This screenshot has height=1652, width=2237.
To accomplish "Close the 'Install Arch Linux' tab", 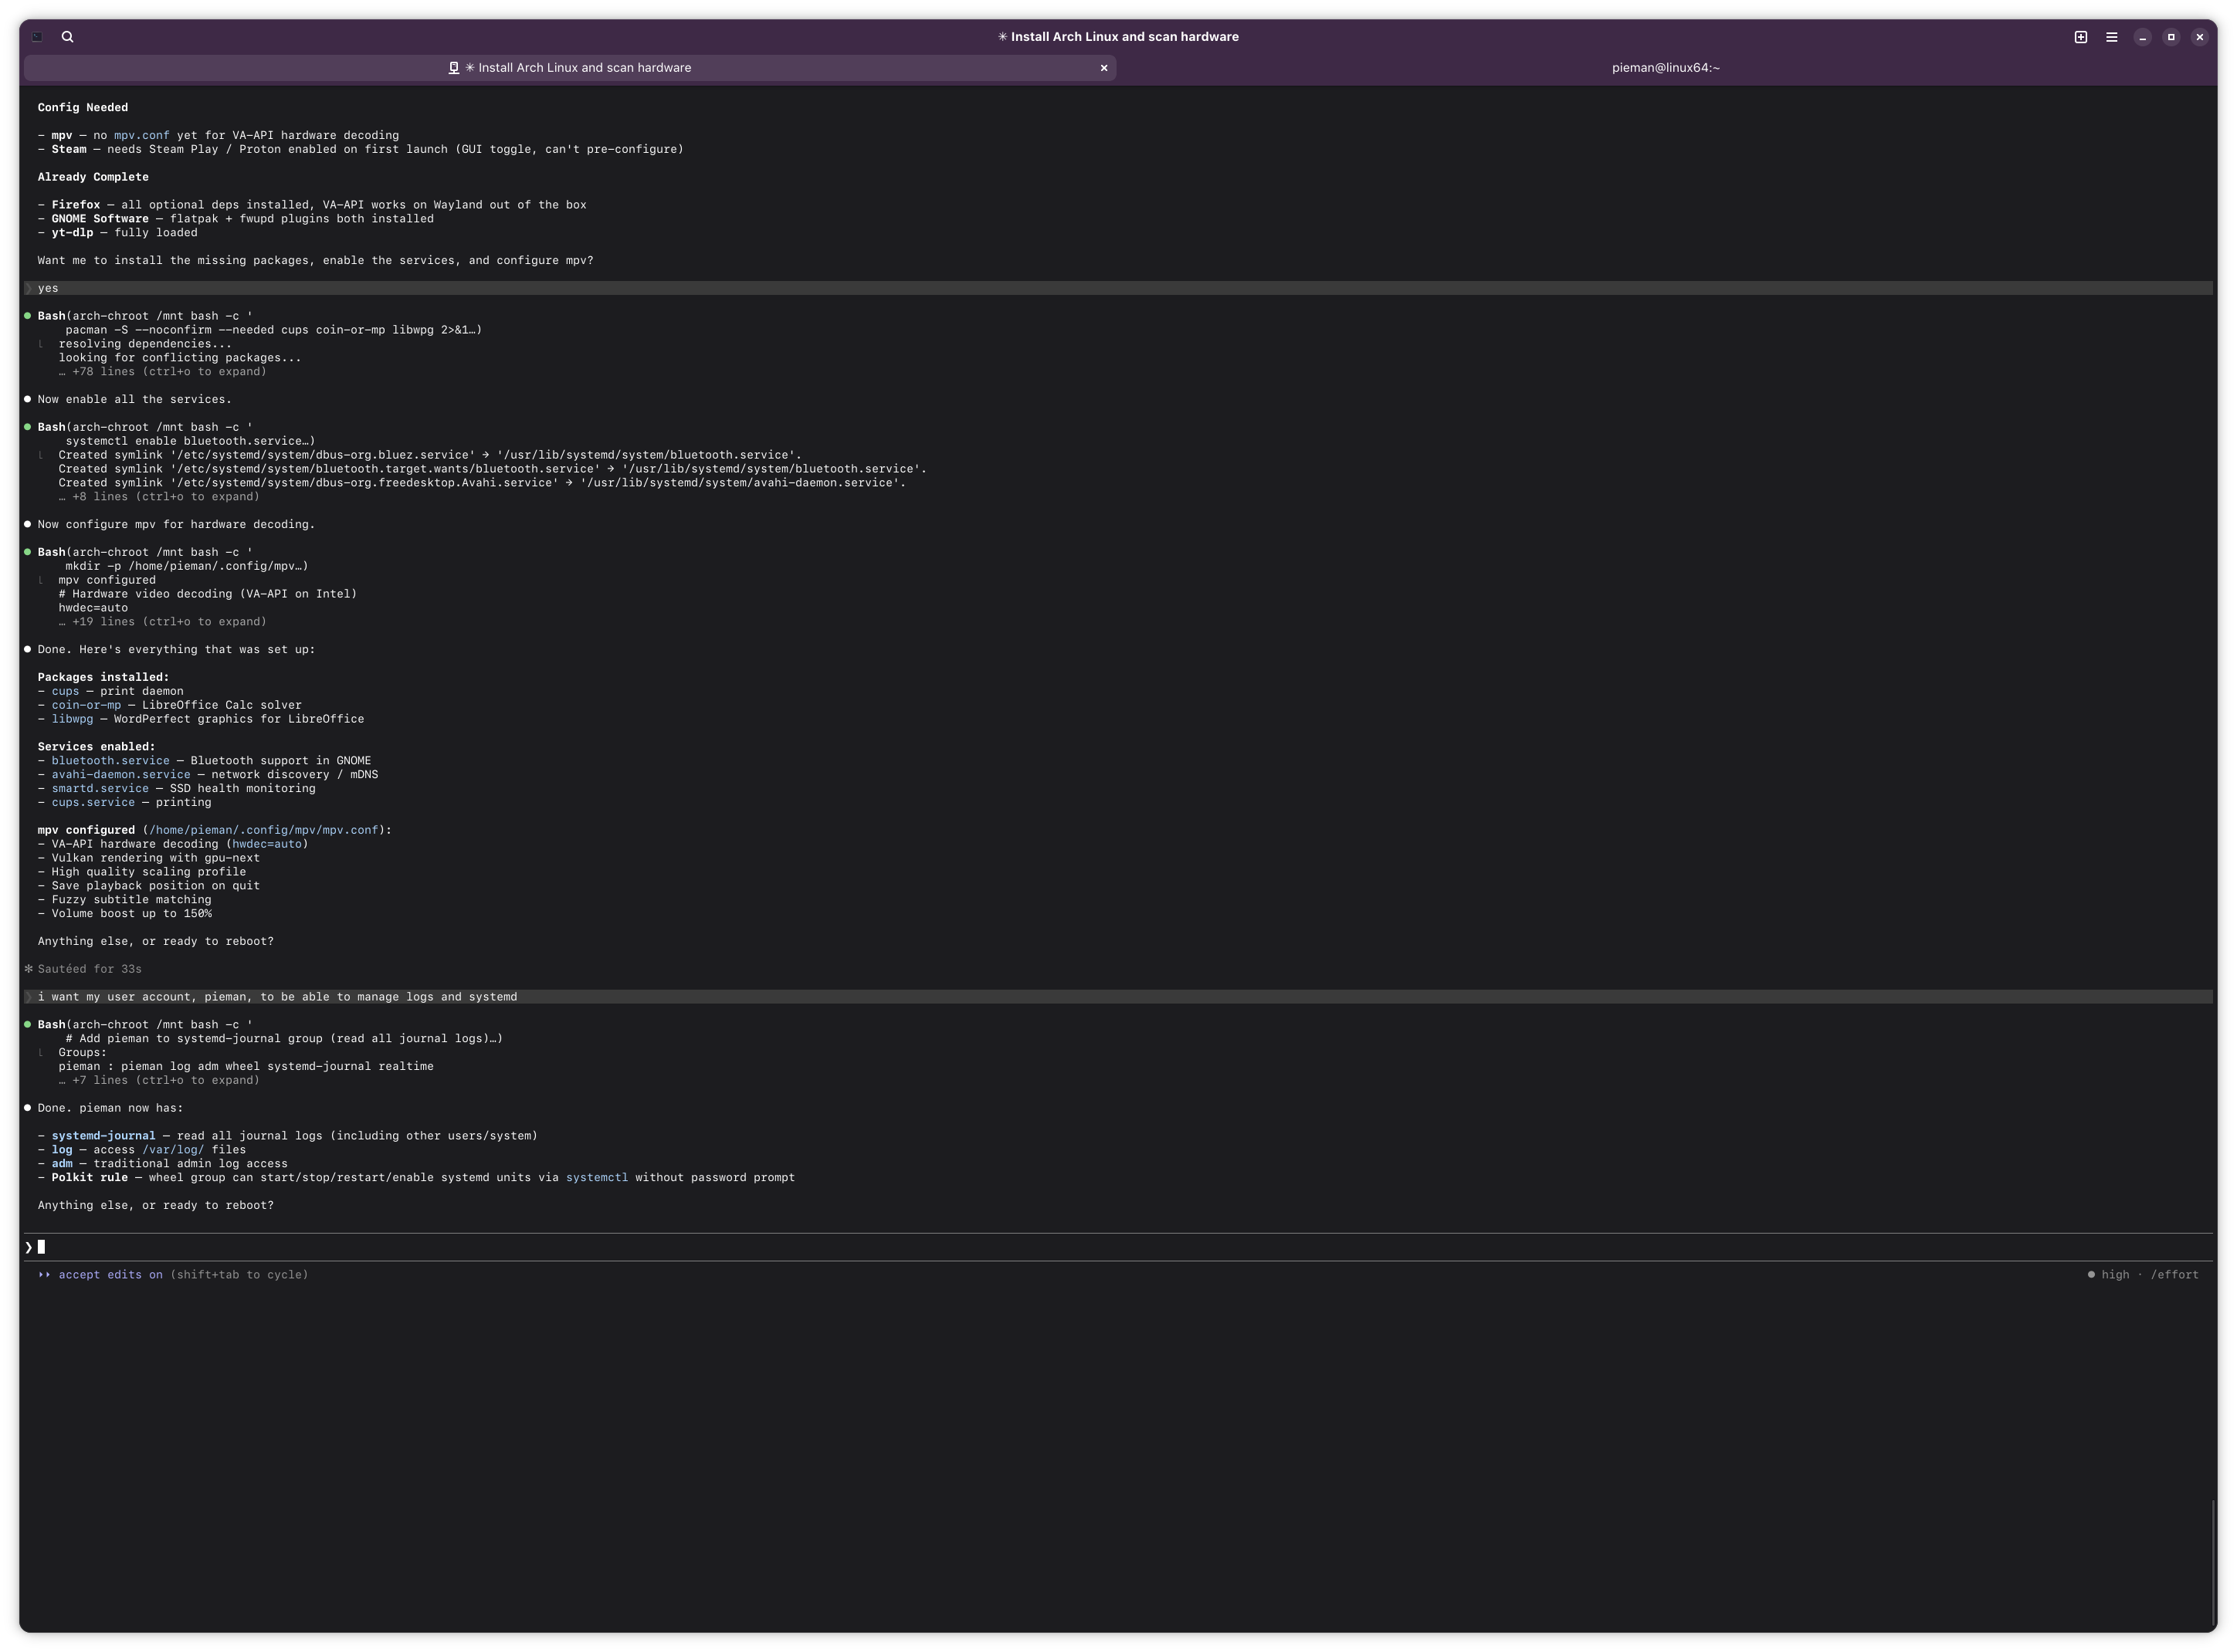I will [1103, 68].
